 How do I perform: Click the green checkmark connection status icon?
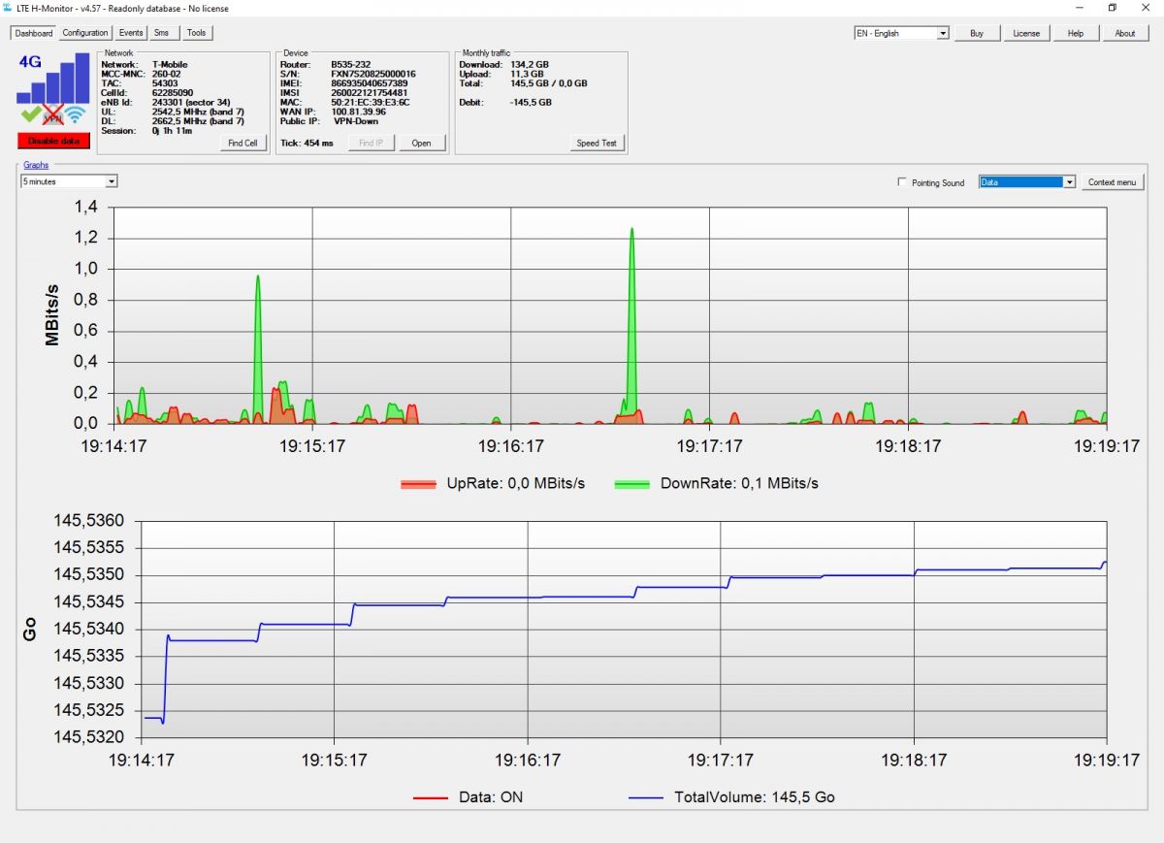[29, 114]
